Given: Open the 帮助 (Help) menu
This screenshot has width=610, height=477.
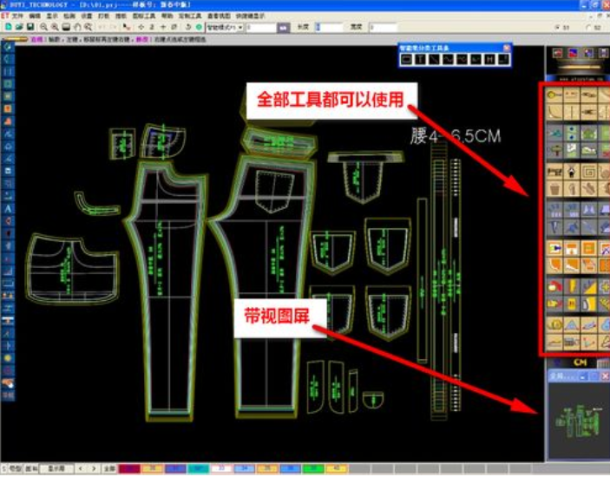Looking at the screenshot, I should click(x=167, y=16).
